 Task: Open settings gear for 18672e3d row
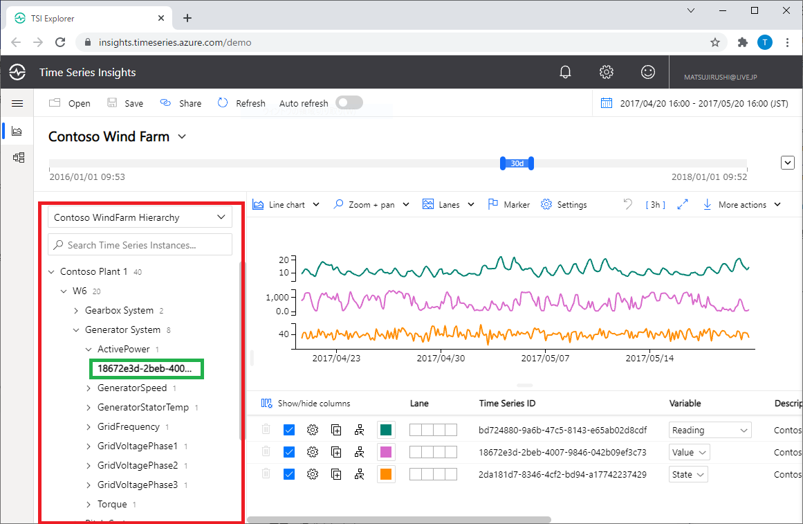[x=313, y=452]
